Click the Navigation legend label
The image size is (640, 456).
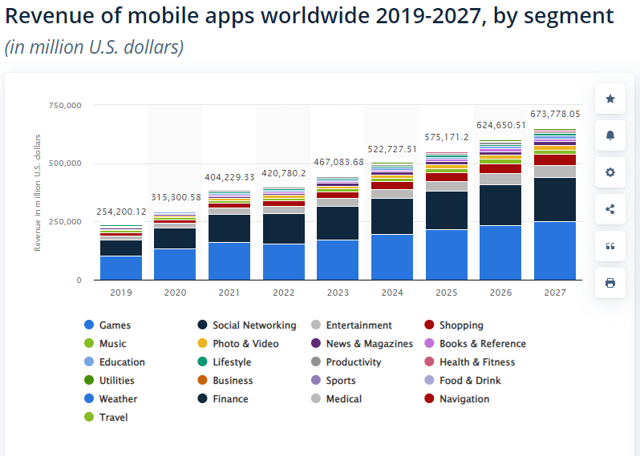pos(464,398)
